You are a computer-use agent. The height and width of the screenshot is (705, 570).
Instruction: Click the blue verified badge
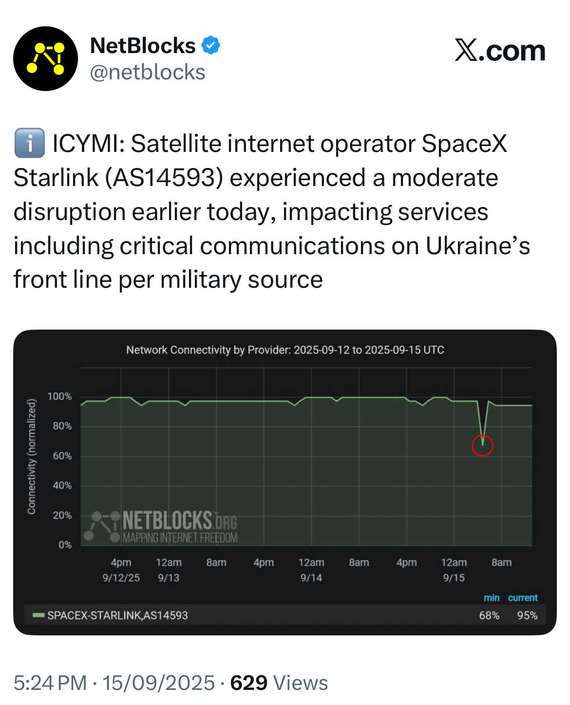[211, 45]
